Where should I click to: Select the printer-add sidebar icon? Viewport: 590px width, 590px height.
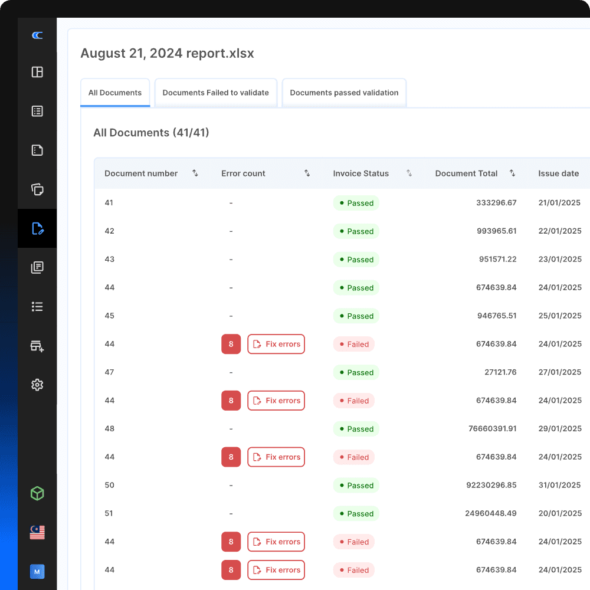click(37, 346)
